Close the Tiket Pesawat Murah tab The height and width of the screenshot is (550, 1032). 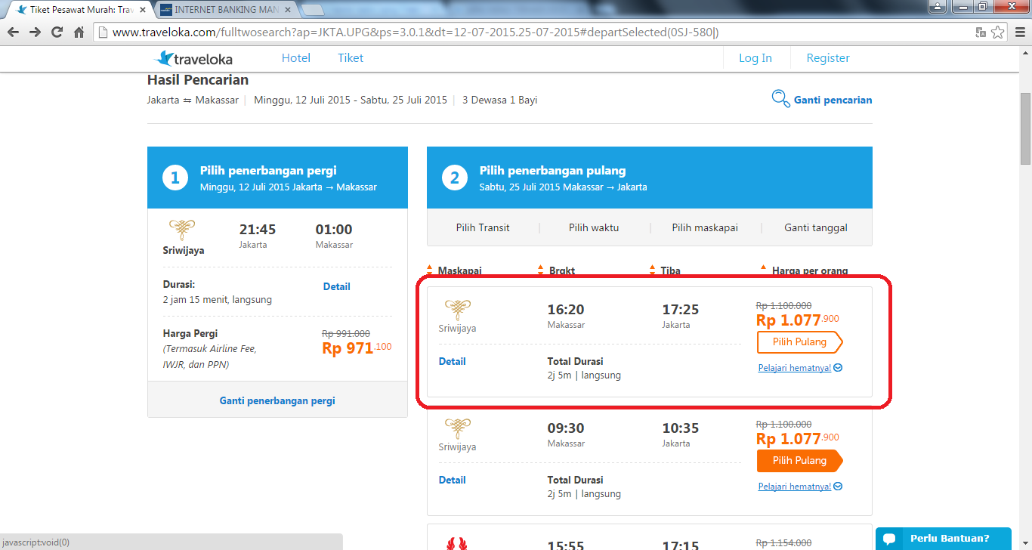tap(142, 10)
